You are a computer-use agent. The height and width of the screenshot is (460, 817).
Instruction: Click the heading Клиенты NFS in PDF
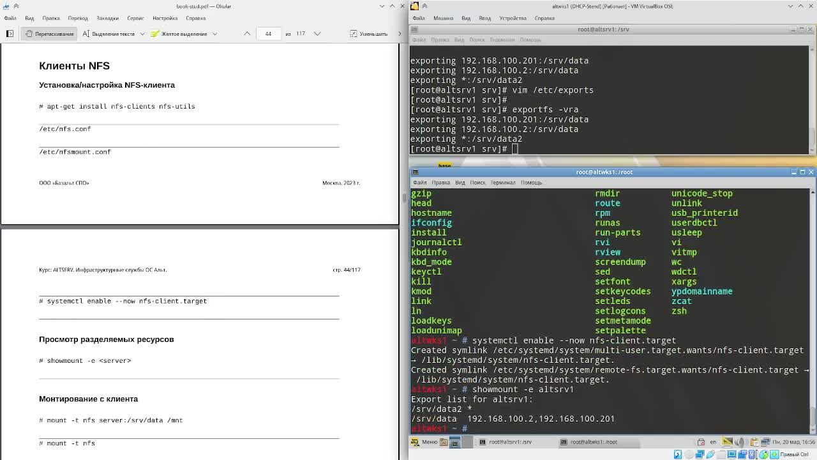point(74,66)
